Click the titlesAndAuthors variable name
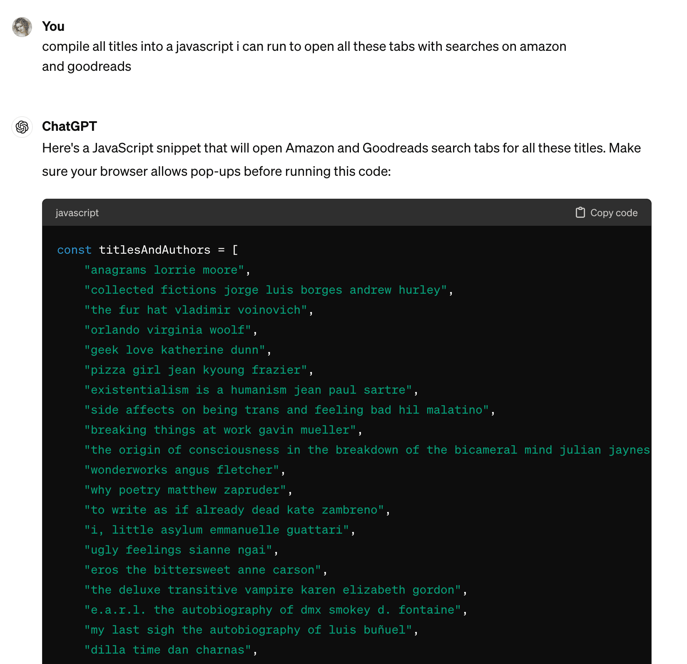 pos(154,250)
